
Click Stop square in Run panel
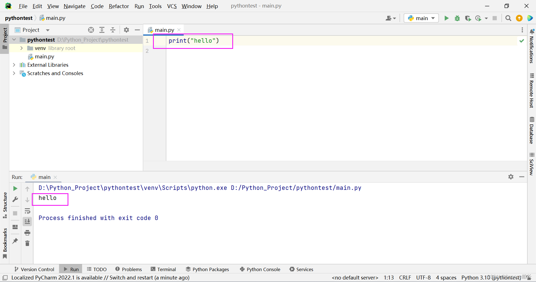click(x=15, y=213)
